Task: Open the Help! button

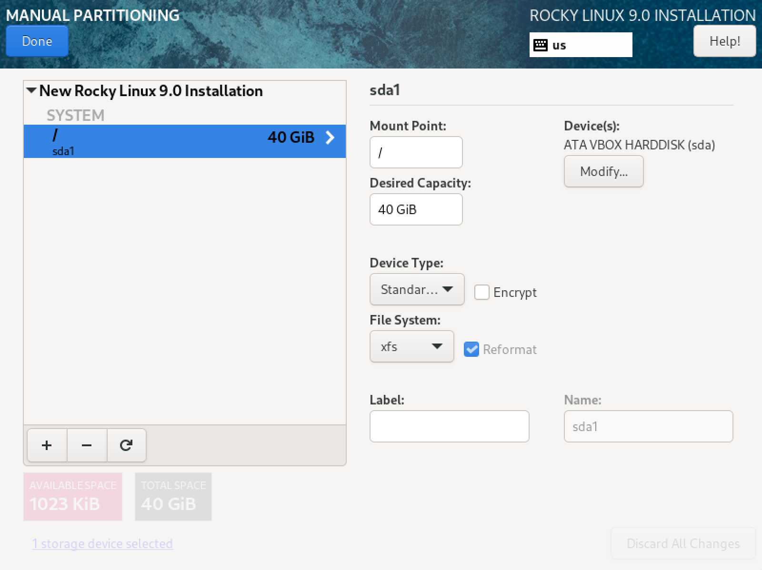Action: [x=724, y=41]
